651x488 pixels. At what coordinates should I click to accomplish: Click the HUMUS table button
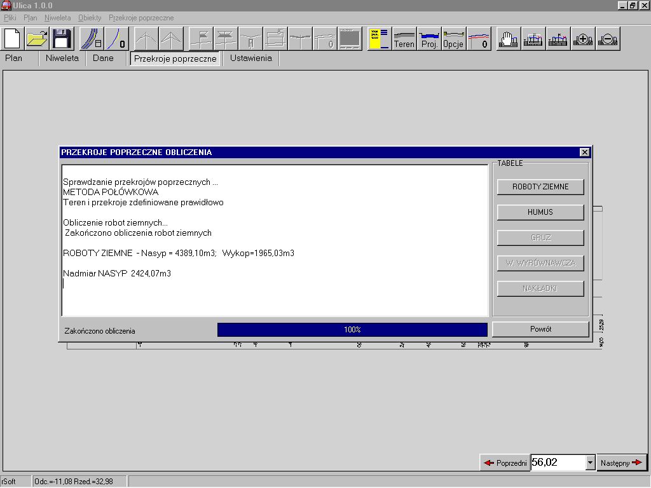pyautogui.click(x=540, y=212)
